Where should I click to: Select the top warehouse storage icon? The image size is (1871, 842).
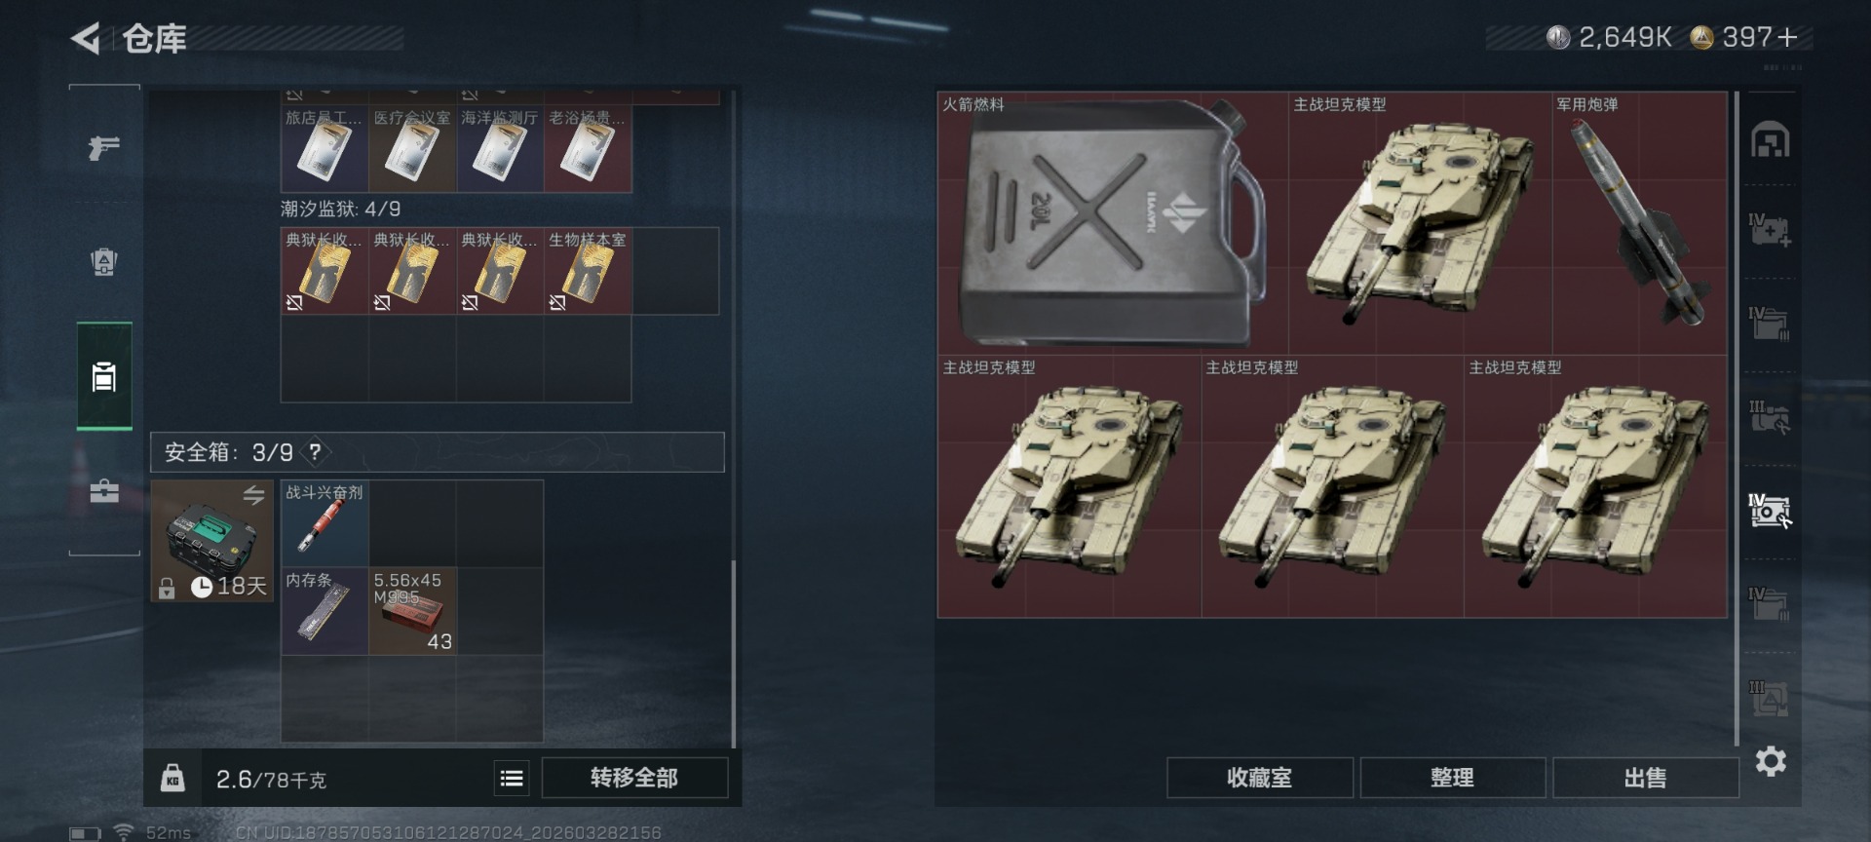point(1770,139)
